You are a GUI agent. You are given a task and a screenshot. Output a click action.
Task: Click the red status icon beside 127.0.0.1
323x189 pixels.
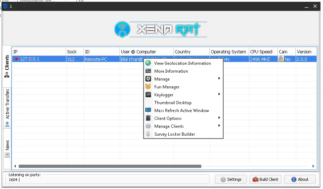pyautogui.click(x=16, y=59)
